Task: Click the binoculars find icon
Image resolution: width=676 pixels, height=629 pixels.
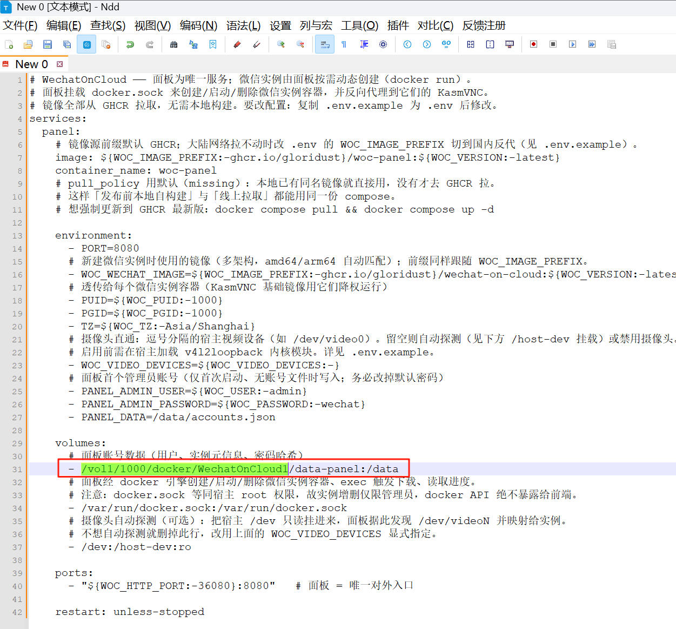Action: [173, 44]
